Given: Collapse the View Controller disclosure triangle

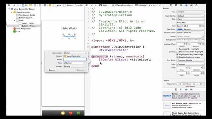Looking at the screenshot, I should [12, 12].
